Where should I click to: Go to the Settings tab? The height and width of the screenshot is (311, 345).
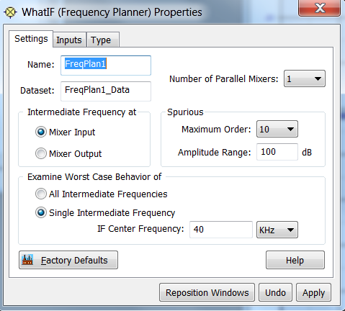[x=31, y=39]
